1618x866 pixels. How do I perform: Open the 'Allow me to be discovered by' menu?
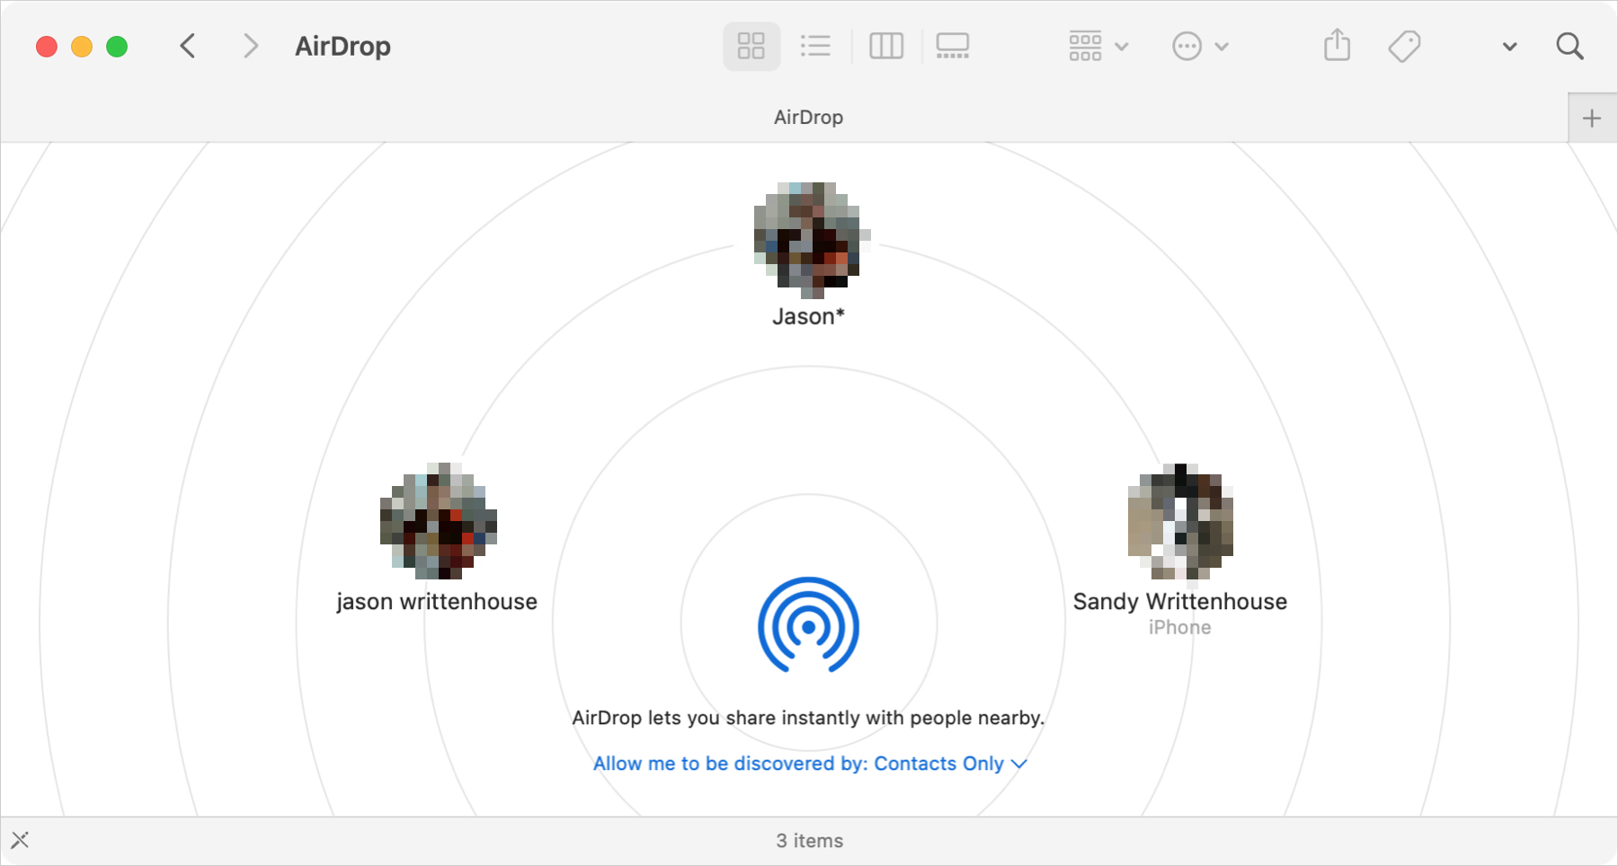(810, 764)
